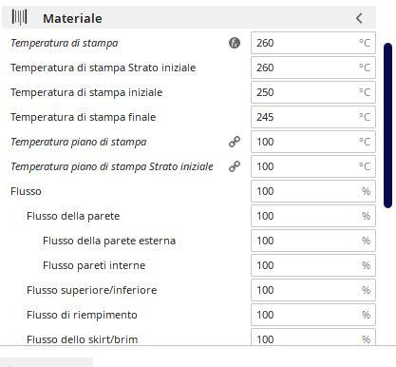The image size is (396, 367).
Task: Click the Materiale section header
Action: click(x=189, y=17)
